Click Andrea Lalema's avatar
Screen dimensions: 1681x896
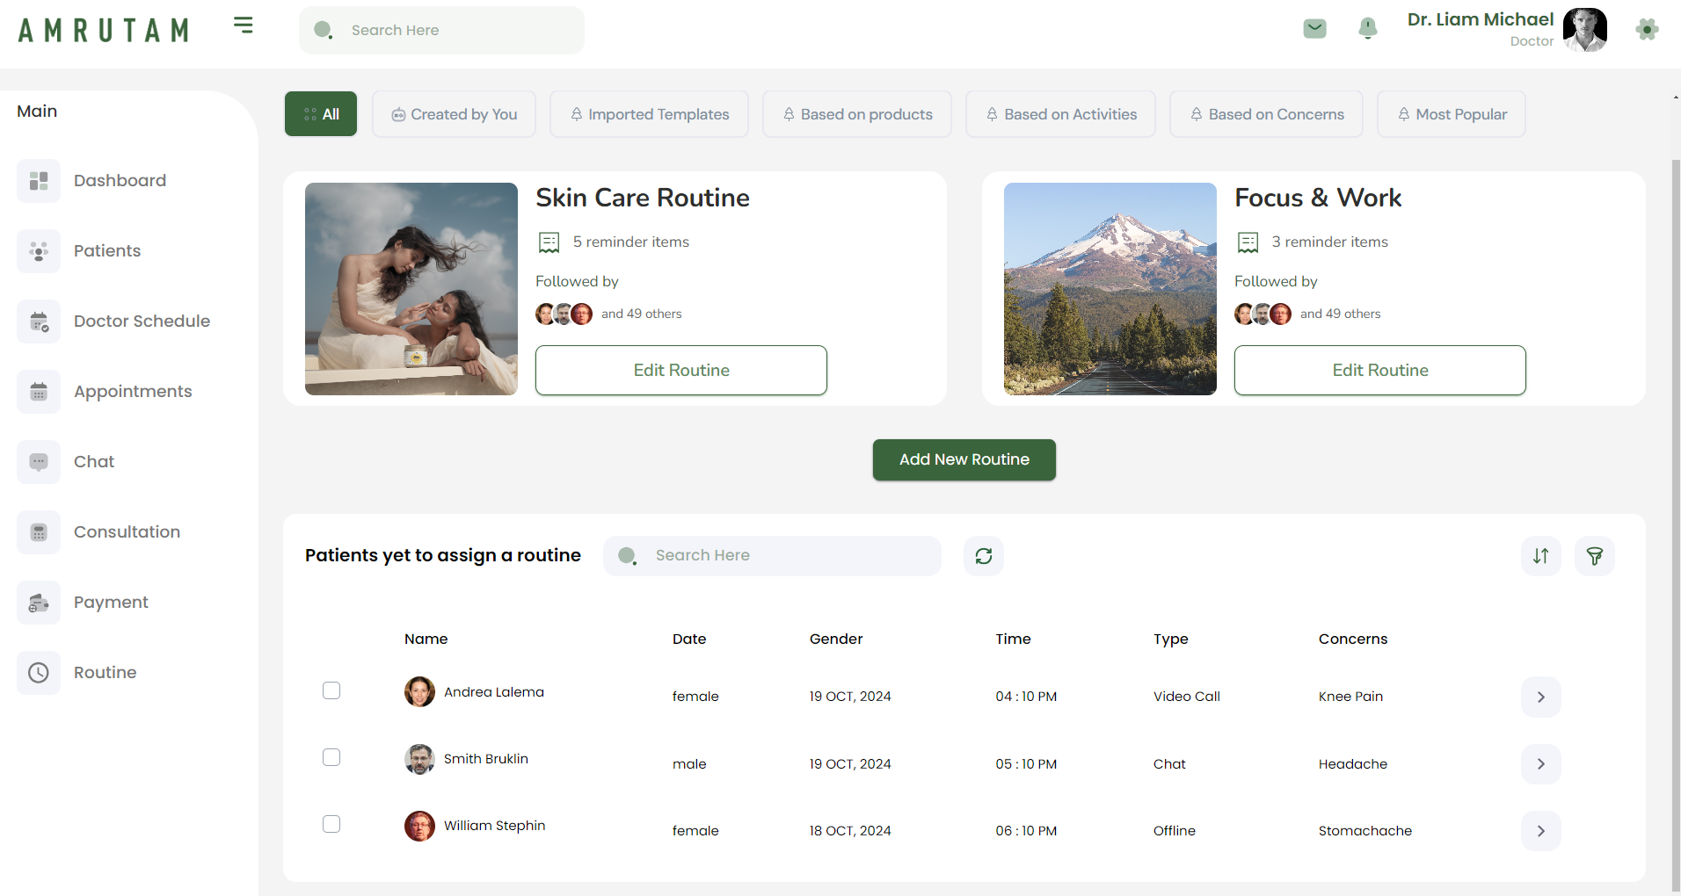pos(419,692)
